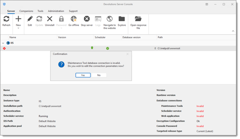Switch to the Server tab
240x139 pixels.
point(11,11)
